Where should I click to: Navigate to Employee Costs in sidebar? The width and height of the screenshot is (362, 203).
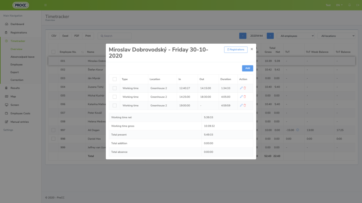coord(21,113)
